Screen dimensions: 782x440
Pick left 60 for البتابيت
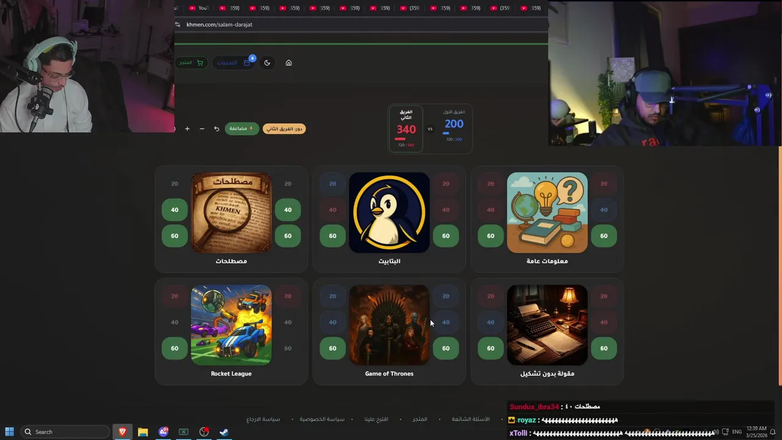332,236
